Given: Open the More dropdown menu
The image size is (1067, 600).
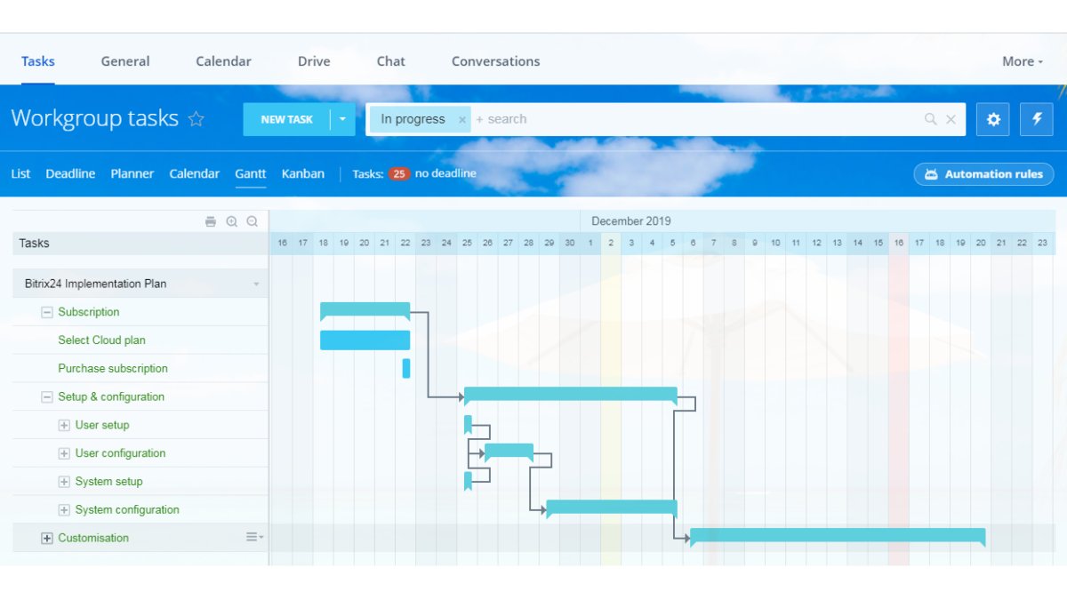Looking at the screenshot, I should click(1023, 61).
